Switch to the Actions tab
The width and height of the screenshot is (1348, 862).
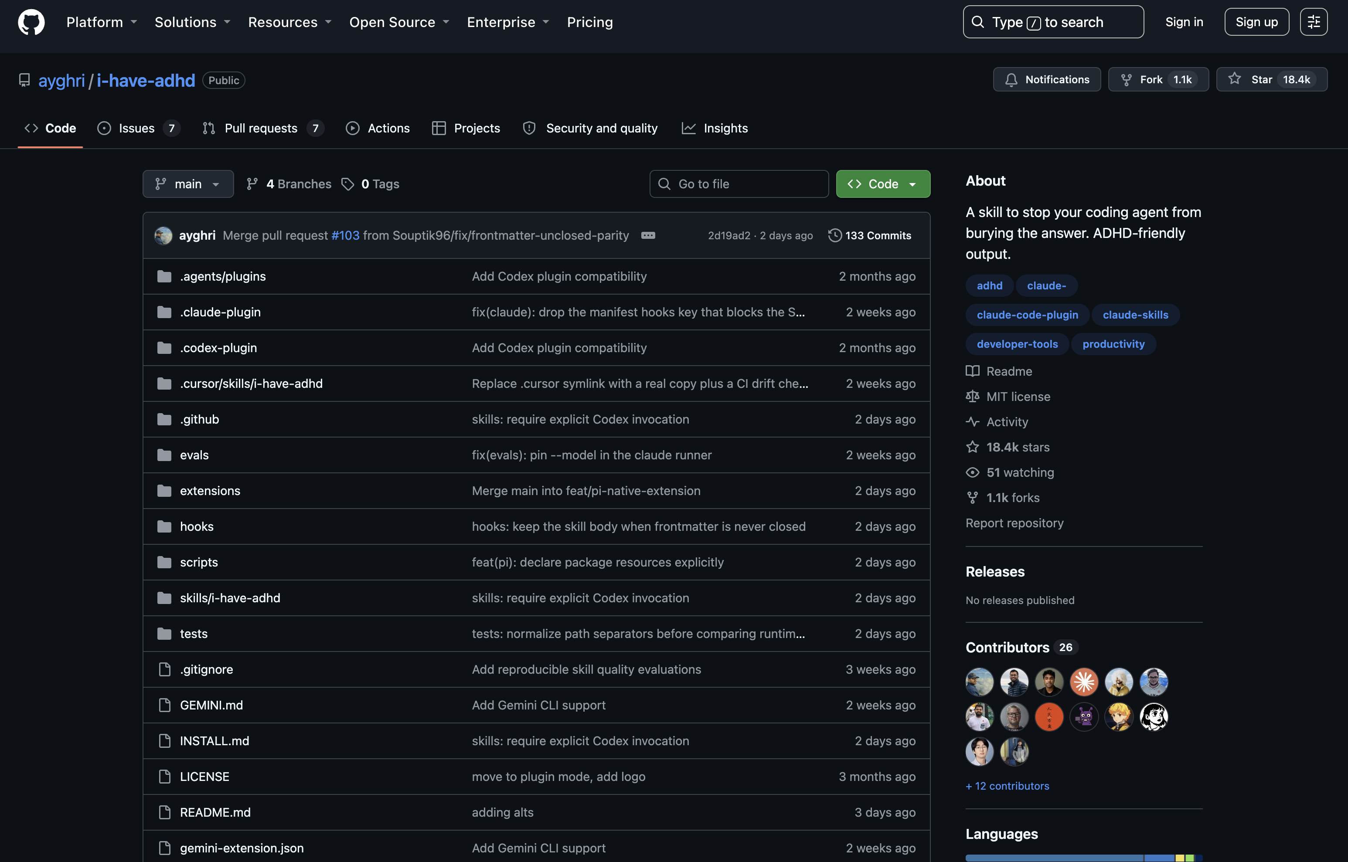(378, 128)
